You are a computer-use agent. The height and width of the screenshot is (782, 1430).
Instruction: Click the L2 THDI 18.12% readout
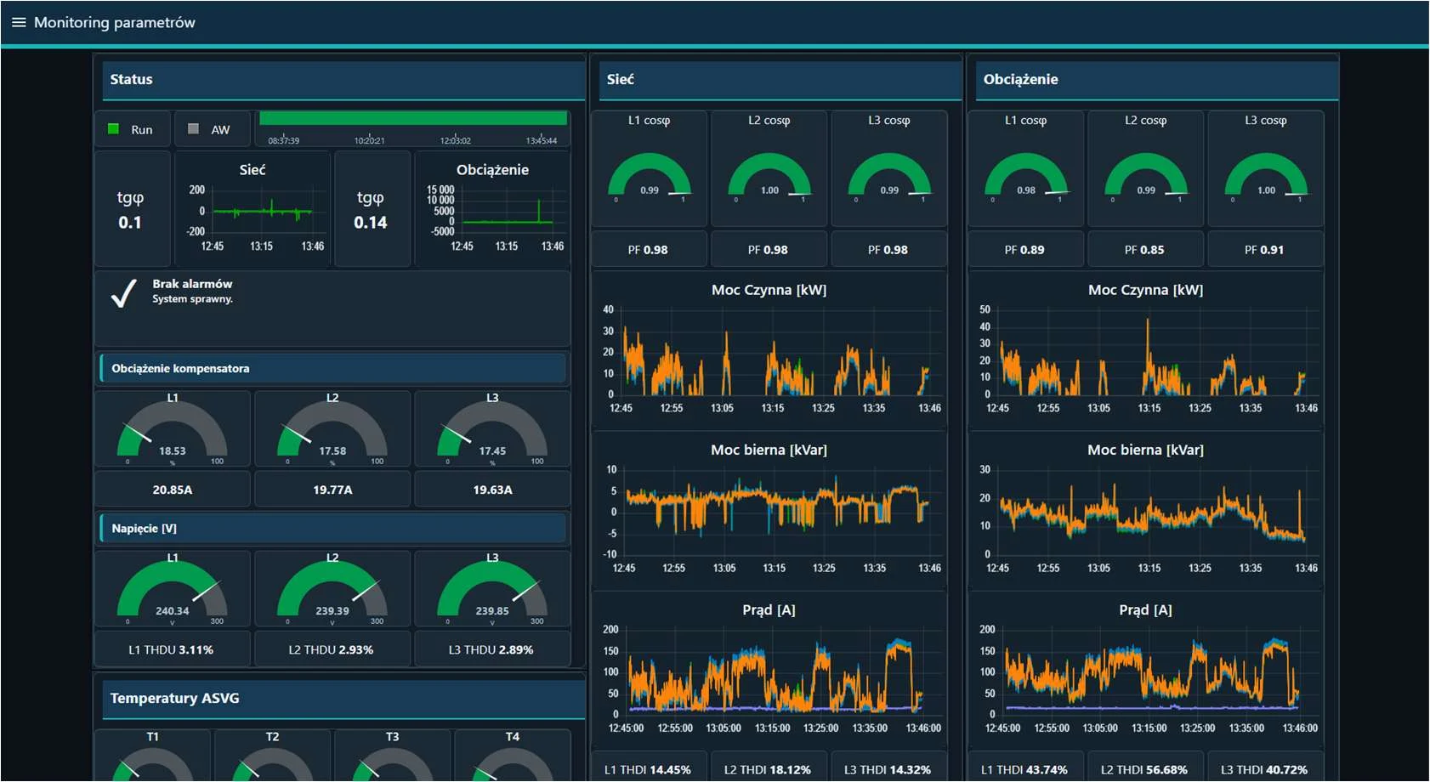pyautogui.click(x=769, y=769)
